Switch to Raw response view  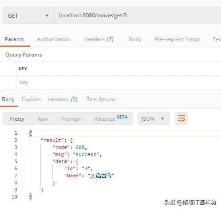click(43, 119)
